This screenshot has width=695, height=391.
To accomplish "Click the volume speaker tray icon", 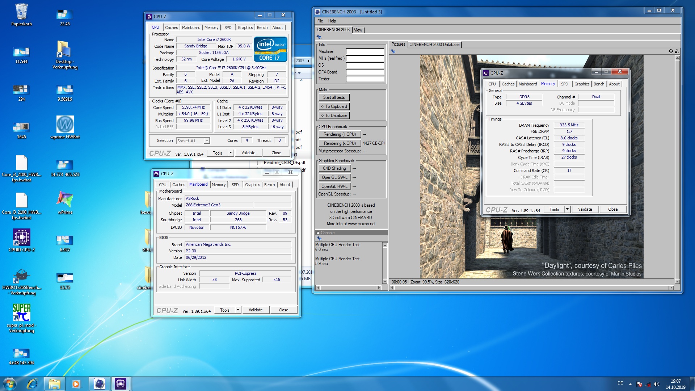I will click(657, 384).
